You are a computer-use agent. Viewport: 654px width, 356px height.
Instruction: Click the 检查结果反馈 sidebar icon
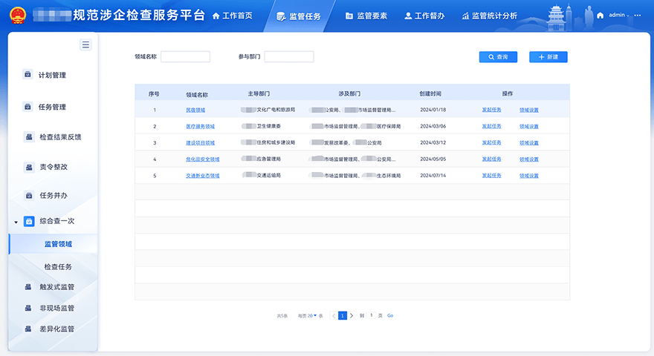(29, 136)
